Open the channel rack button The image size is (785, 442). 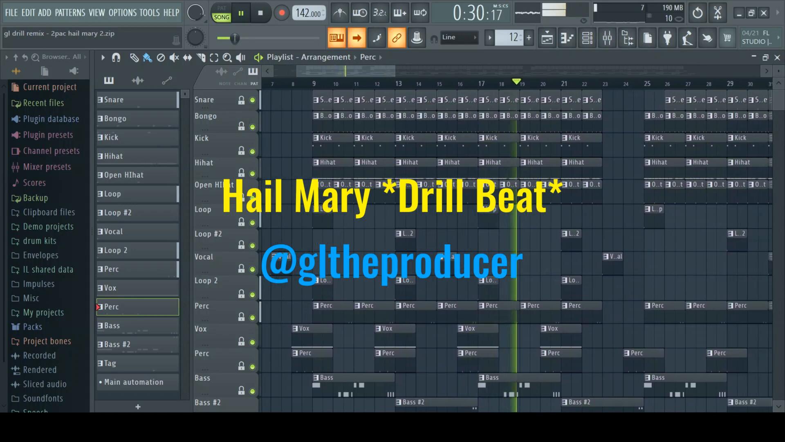coord(587,38)
